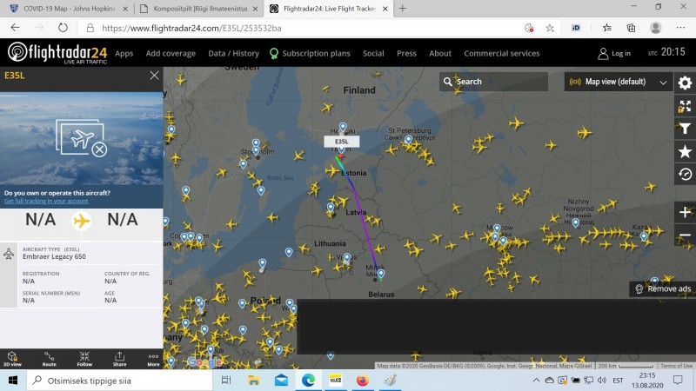Open the Subscription plans menu
696x391 pixels.
pos(309,53)
